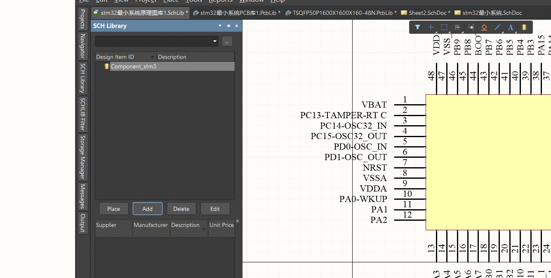
Task: Switch to stm32最小系统原理图库1.SchLib tab
Action: click(141, 13)
